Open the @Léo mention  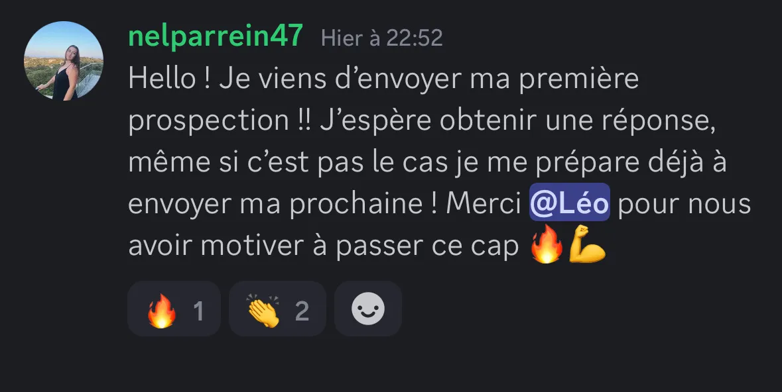tap(570, 202)
